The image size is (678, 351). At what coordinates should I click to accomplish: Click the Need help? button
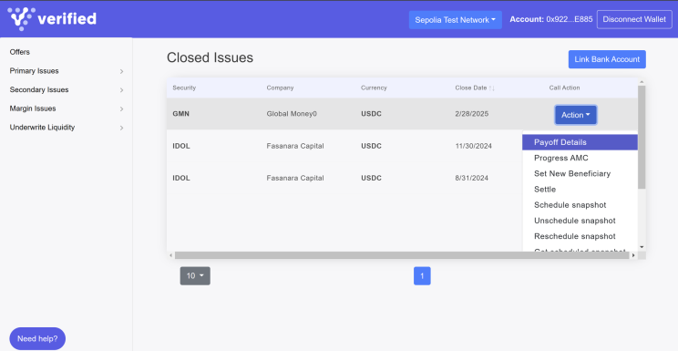[x=37, y=338]
